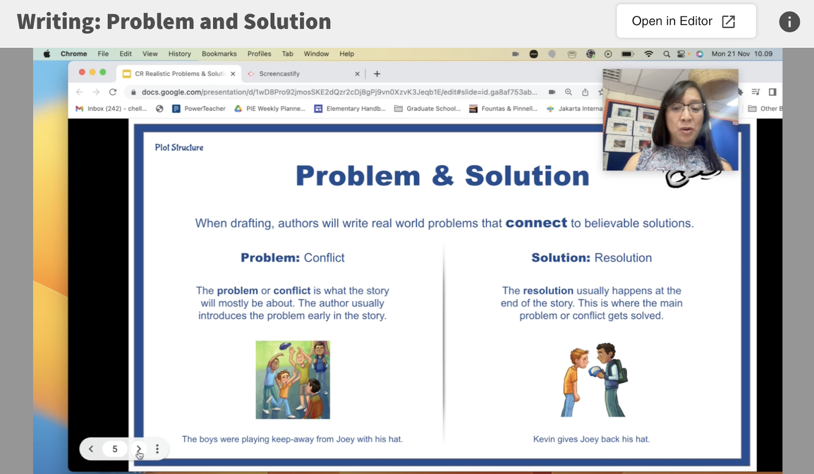Open the Apple menu
This screenshot has width=814, height=474.
click(47, 54)
